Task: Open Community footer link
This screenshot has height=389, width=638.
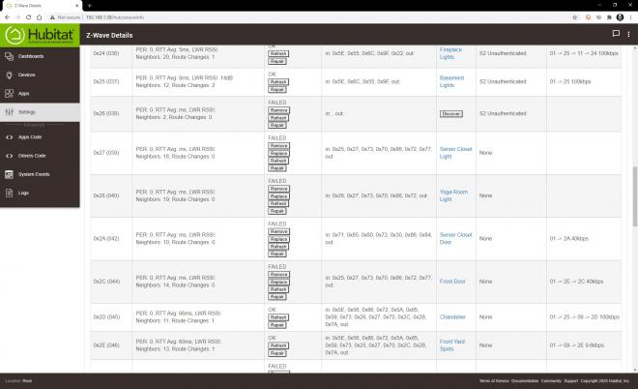Action: point(551,381)
